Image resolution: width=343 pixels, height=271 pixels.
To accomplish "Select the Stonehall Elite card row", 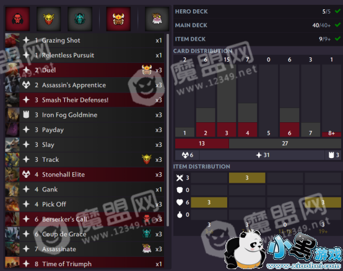I will click(x=85, y=175).
